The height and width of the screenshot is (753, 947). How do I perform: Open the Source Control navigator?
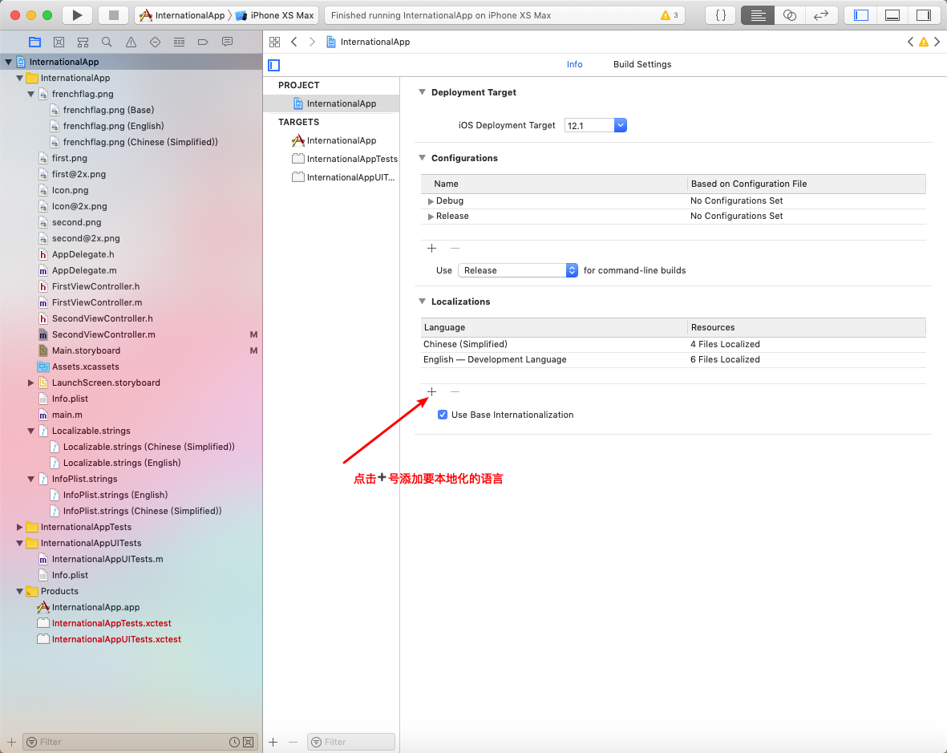[59, 42]
